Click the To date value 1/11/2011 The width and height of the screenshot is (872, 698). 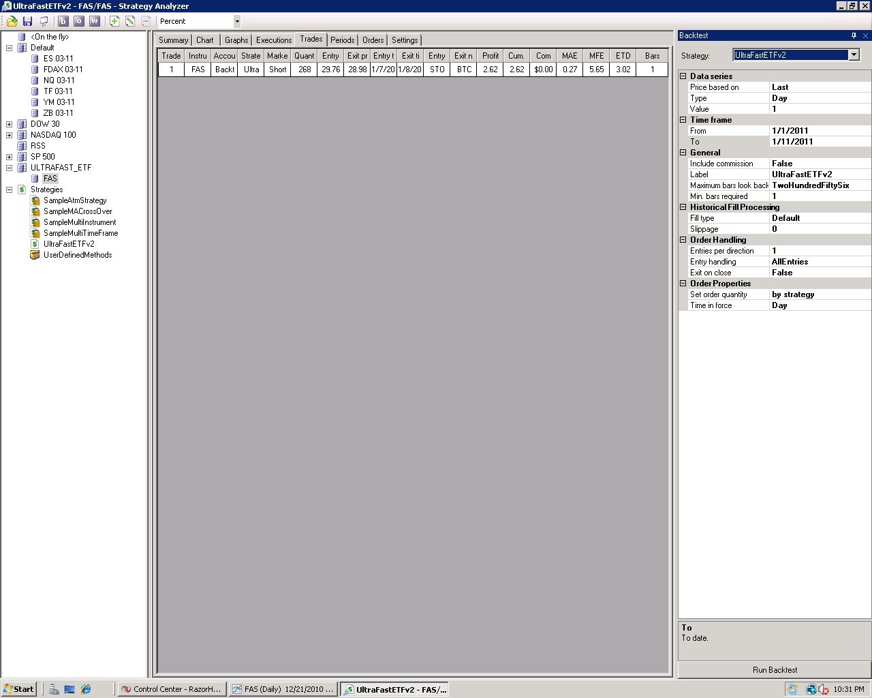(x=820, y=142)
